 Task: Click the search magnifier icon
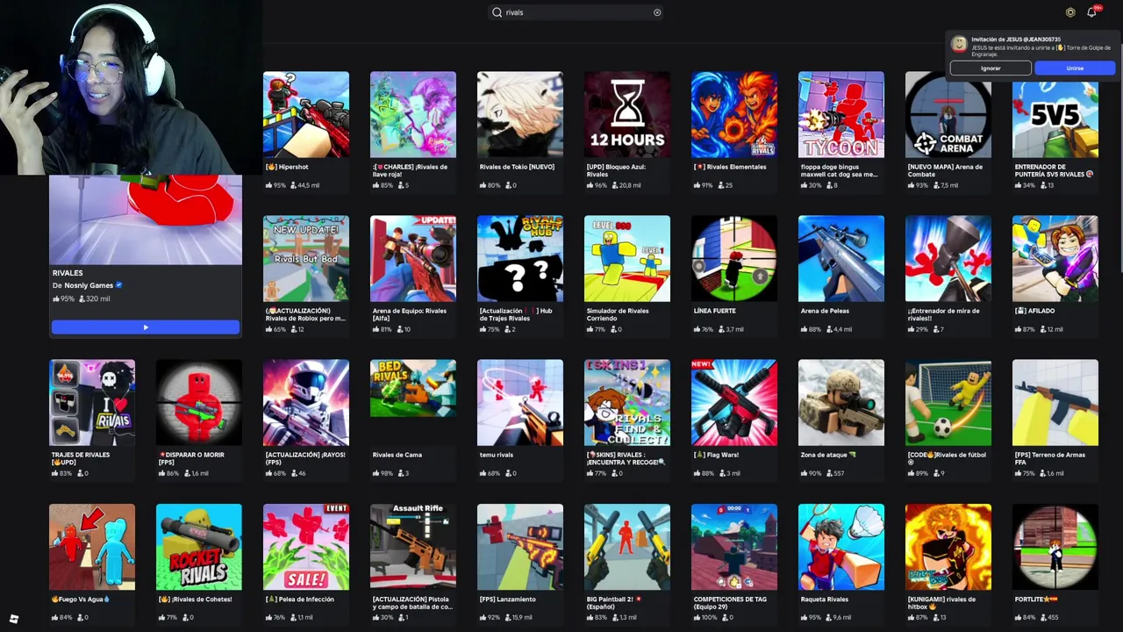point(497,12)
